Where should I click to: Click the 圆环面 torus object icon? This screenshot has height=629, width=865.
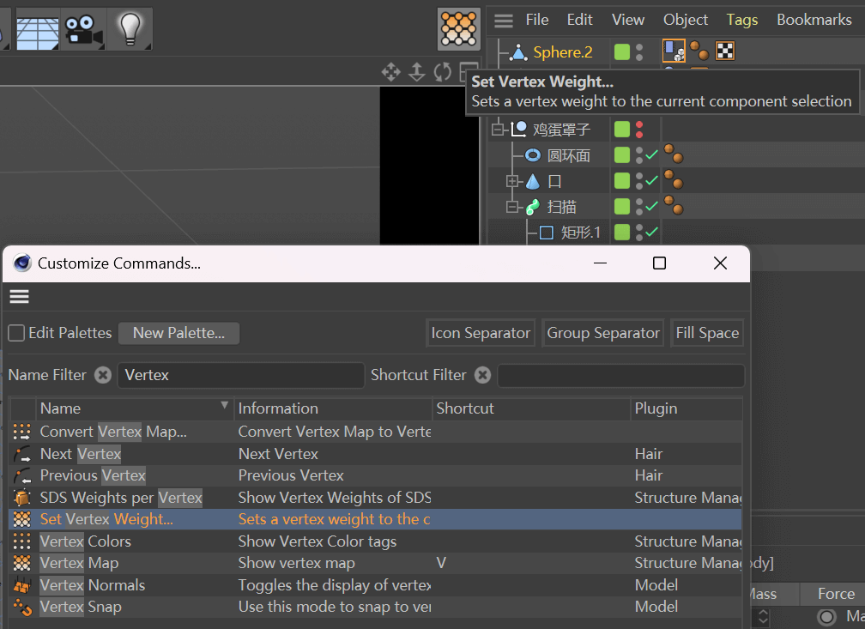pos(532,155)
